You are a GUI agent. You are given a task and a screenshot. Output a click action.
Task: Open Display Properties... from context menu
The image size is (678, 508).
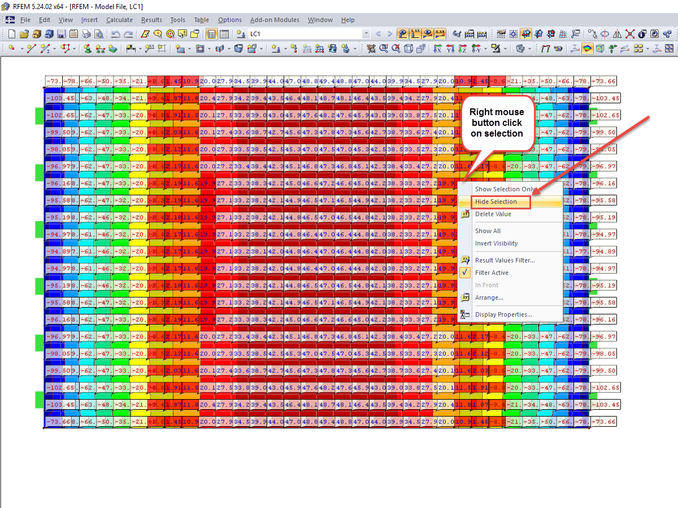510,314
